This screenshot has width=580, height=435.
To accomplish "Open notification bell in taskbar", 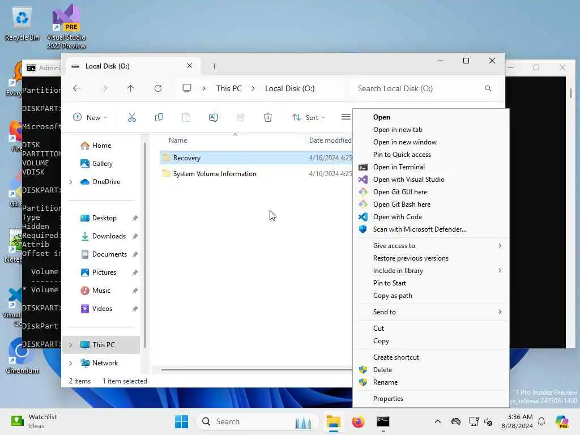I will [x=541, y=421].
